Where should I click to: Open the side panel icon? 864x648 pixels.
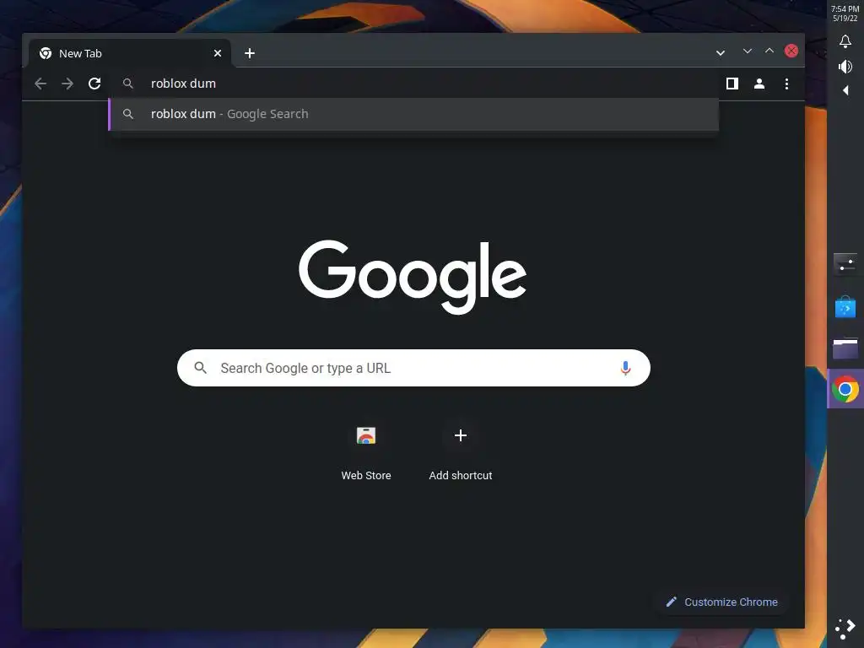pyautogui.click(x=732, y=84)
